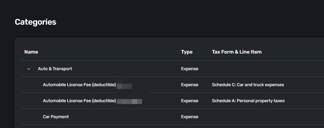
Task: Click Expense type in Schedule C row
Action: click(190, 85)
